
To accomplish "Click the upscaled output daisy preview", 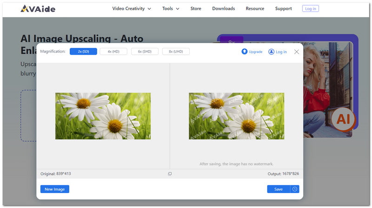I will point(236,116).
